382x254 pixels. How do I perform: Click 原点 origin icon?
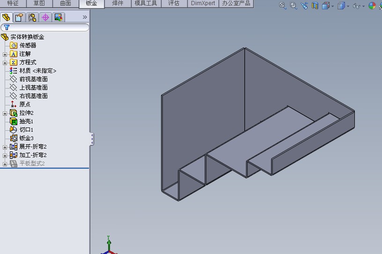click(14, 105)
